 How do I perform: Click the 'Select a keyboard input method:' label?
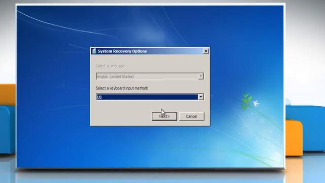(x=122, y=88)
